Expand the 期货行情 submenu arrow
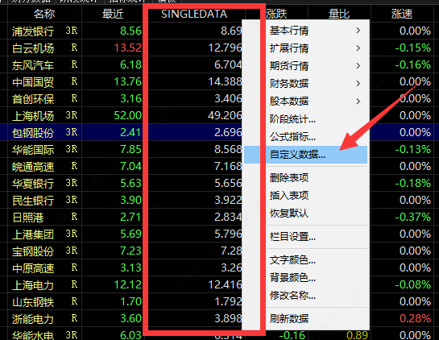The width and height of the screenshot is (439, 340). pyautogui.click(x=358, y=66)
